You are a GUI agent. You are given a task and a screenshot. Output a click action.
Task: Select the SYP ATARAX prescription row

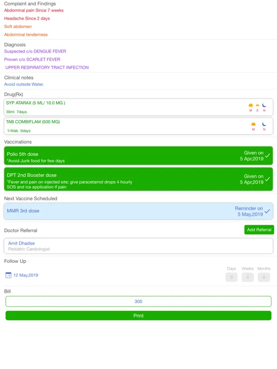tap(138, 107)
